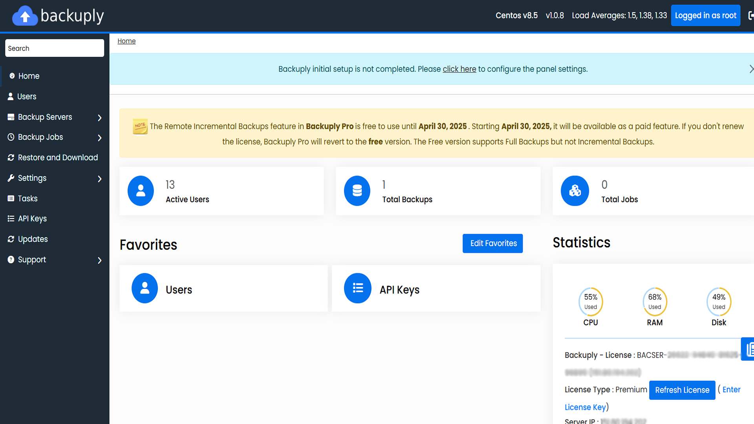The height and width of the screenshot is (424, 754).
Task: Follow the 'click here' setup link
Action: (x=459, y=69)
